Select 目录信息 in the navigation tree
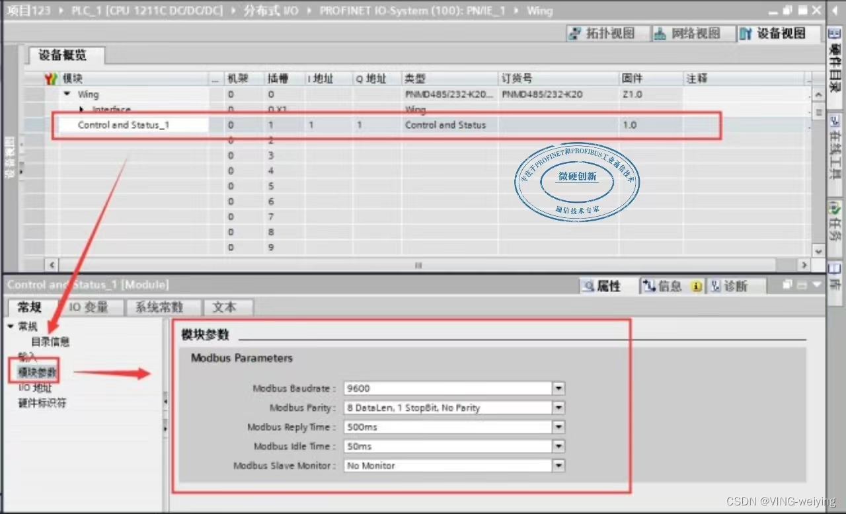Screen dimensions: 846x514 pos(50,342)
